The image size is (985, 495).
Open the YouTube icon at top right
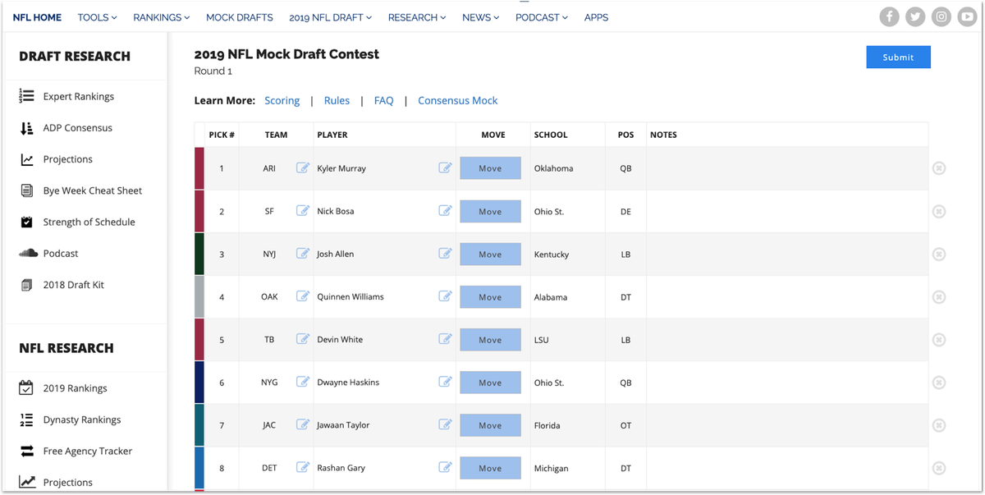pos(967,16)
